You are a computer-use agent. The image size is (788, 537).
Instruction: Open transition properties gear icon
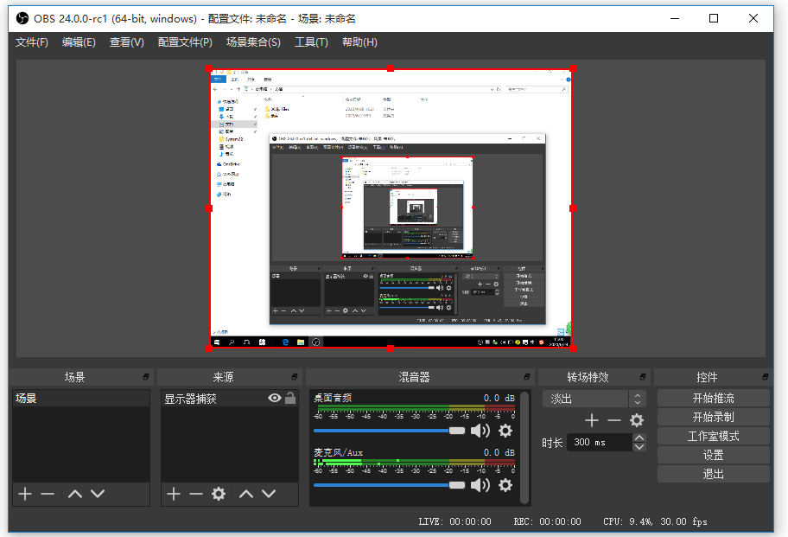pyautogui.click(x=637, y=420)
